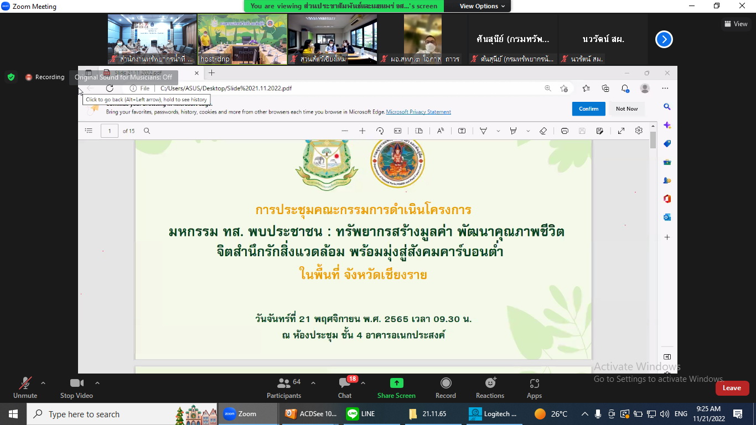This screenshot has height=425, width=756.
Task: Confirm importing browser data in Edge
Action: click(x=588, y=109)
